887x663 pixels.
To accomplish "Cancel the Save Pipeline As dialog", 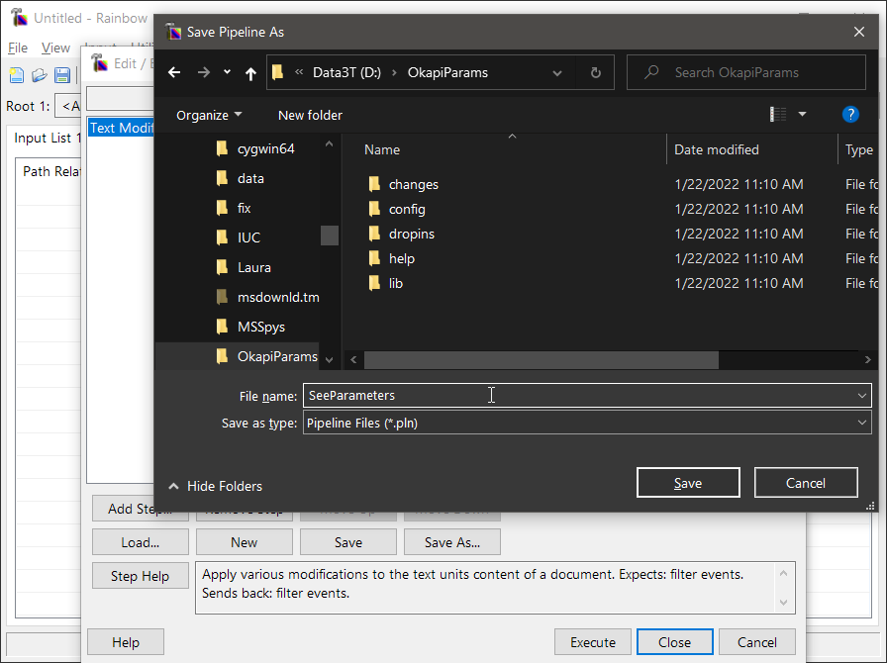I will click(x=805, y=483).
